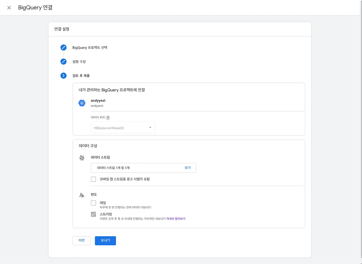Click the BigQuery hexagon project icon

(x=82, y=103)
